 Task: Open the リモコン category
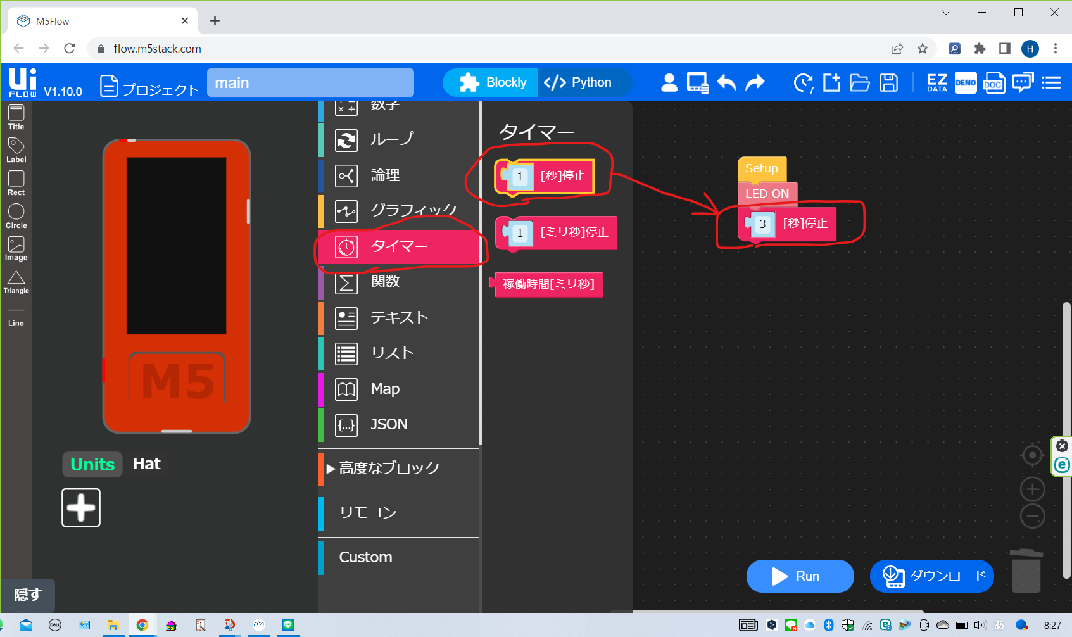click(x=398, y=512)
